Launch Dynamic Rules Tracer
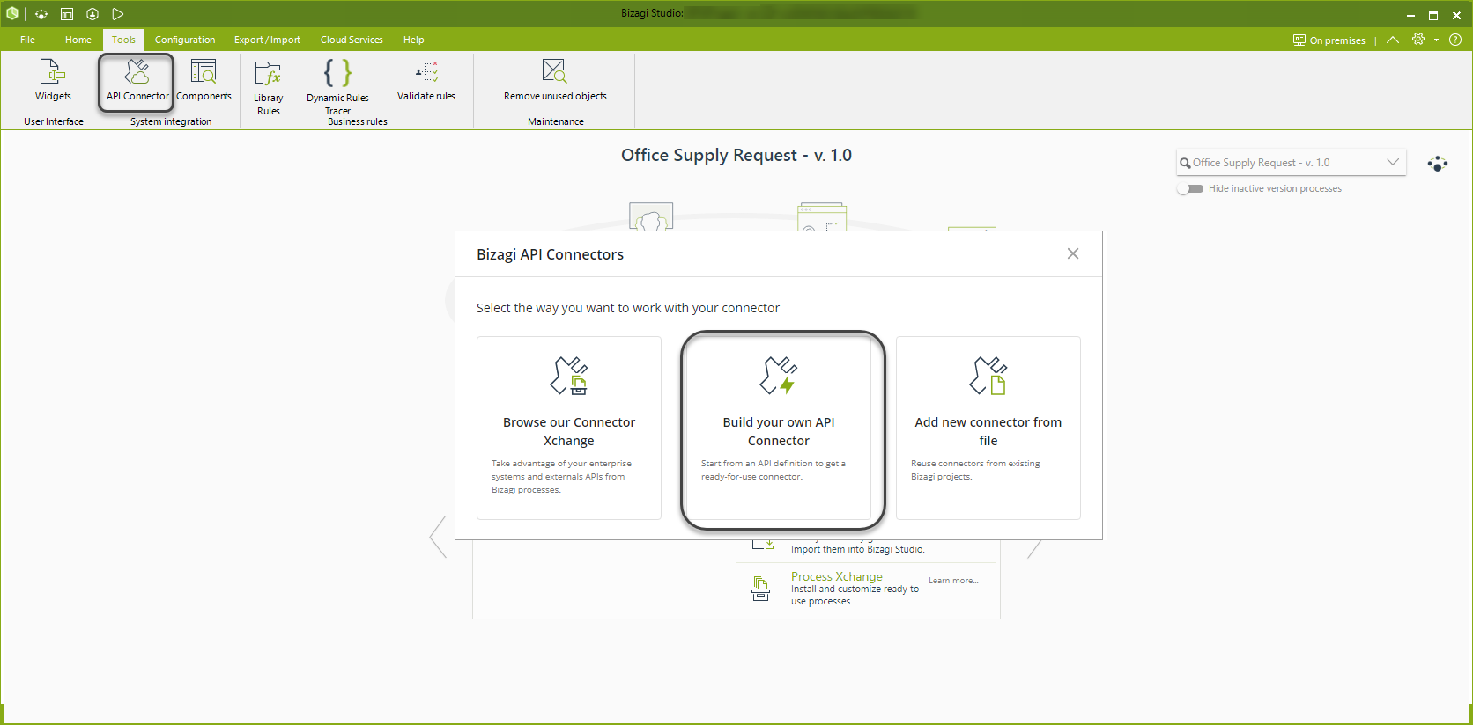The height and width of the screenshot is (725, 1473). pyautogui.click(x=337, y=87)
